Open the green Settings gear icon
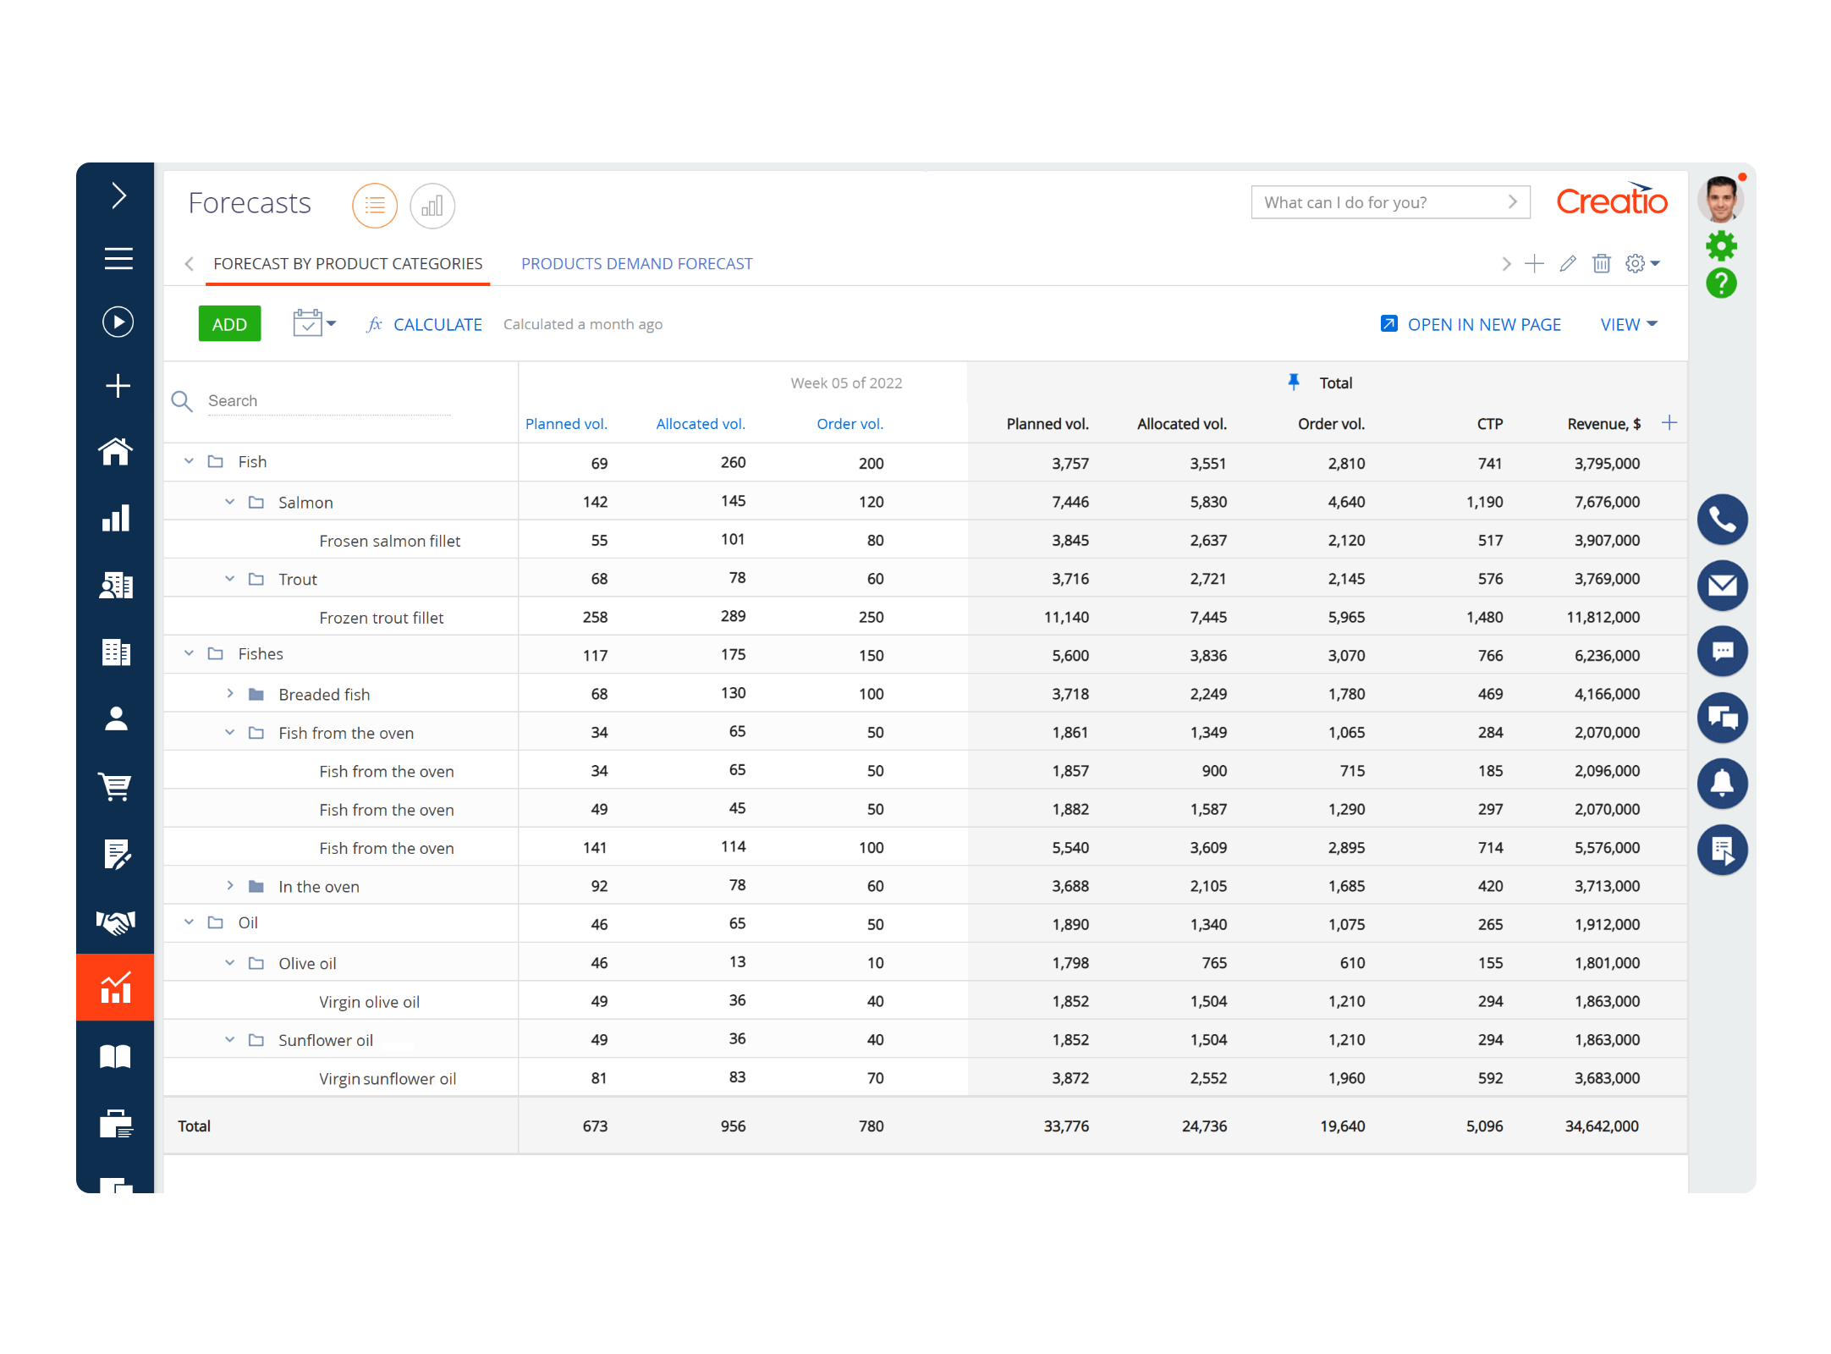This screenshot has height=1354, width=1831. click(1722, 245)
